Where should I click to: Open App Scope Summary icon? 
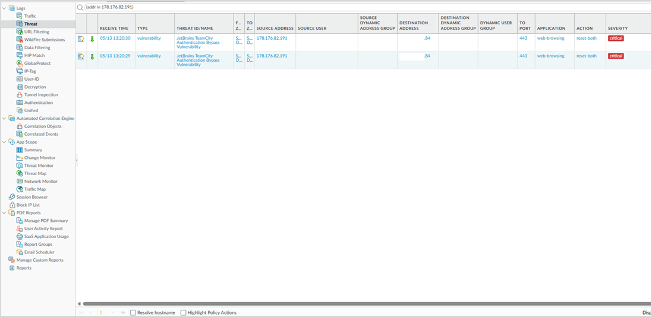click(x=20, y=150)
